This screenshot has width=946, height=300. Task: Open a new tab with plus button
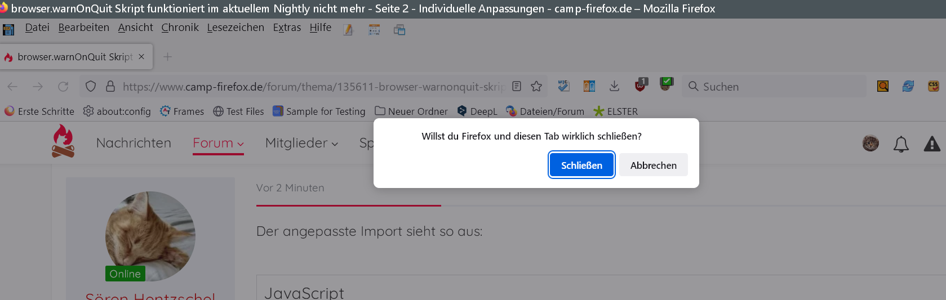point(167,56)
